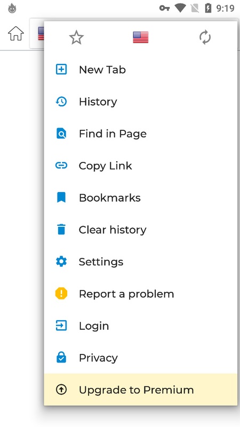This screenshot has height=427, width=240.
Task: Choose Report a problem
Action: click(x=140, y=294)
